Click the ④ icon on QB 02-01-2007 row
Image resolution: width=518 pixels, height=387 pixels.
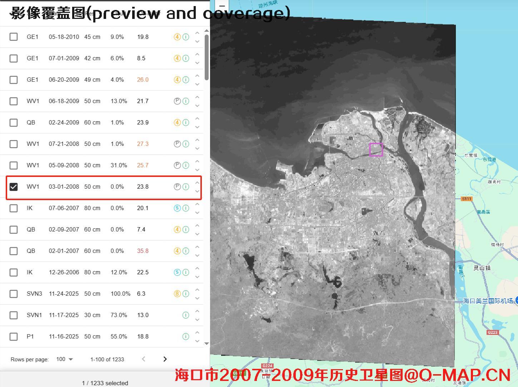(177, 251)
